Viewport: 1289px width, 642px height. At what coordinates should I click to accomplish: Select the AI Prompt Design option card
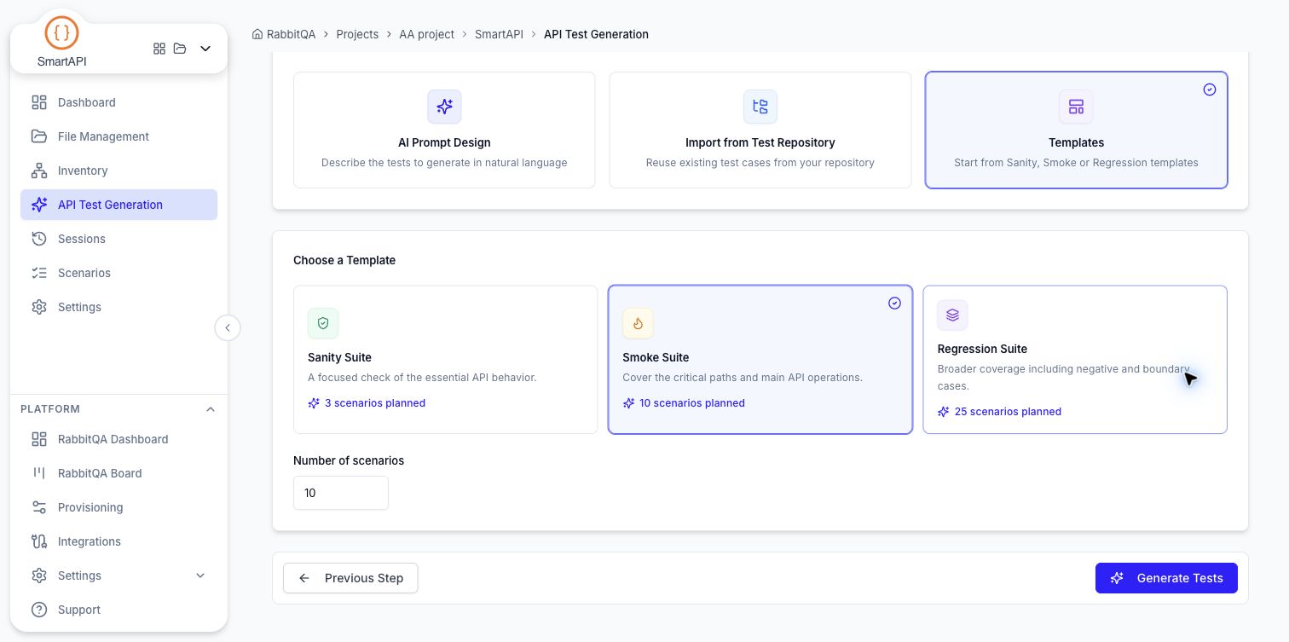pyautogui.click(x=444, y=130)
